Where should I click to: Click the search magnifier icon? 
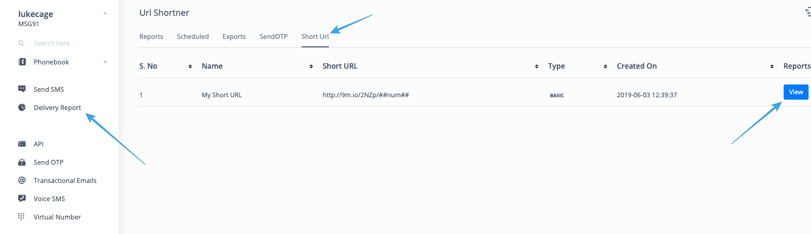pos(22,44)
